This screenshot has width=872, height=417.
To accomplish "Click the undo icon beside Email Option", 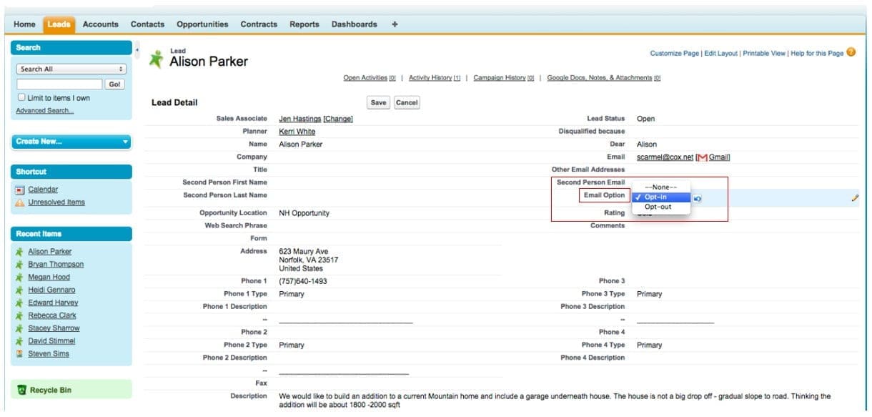I will click(698, 198).
